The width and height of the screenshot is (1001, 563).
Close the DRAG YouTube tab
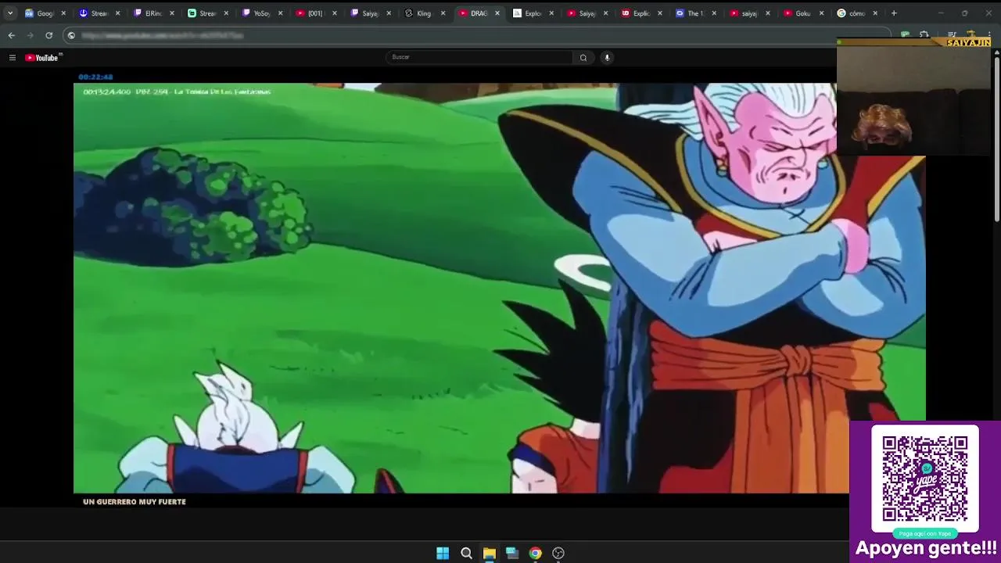(x=497, y=13)
